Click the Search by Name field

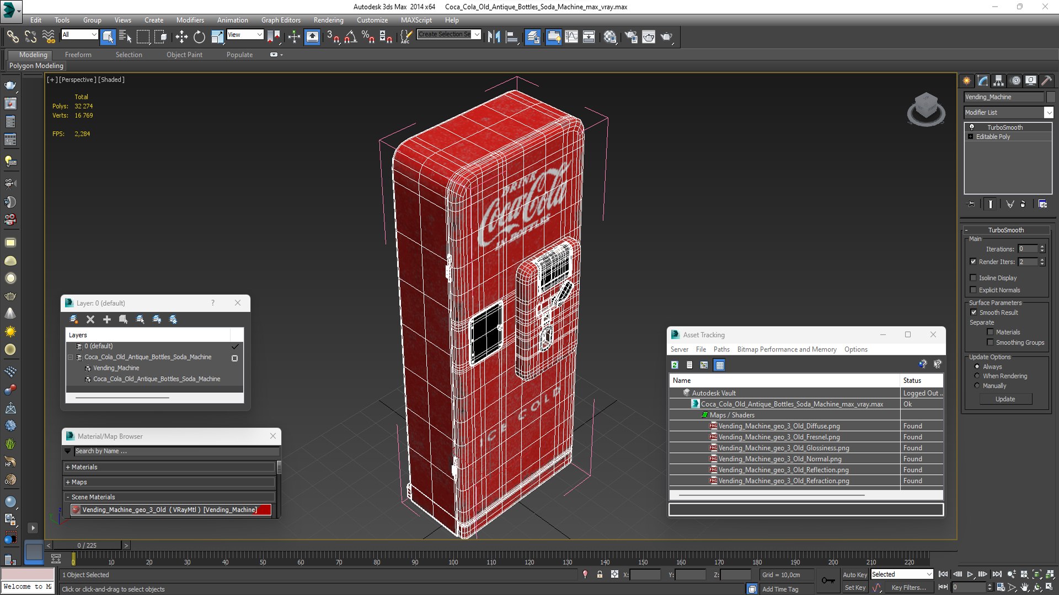click(176, 451)
